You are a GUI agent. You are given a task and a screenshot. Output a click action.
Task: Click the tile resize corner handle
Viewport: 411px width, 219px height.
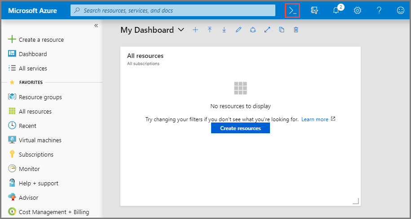click(x=356, y=201)
